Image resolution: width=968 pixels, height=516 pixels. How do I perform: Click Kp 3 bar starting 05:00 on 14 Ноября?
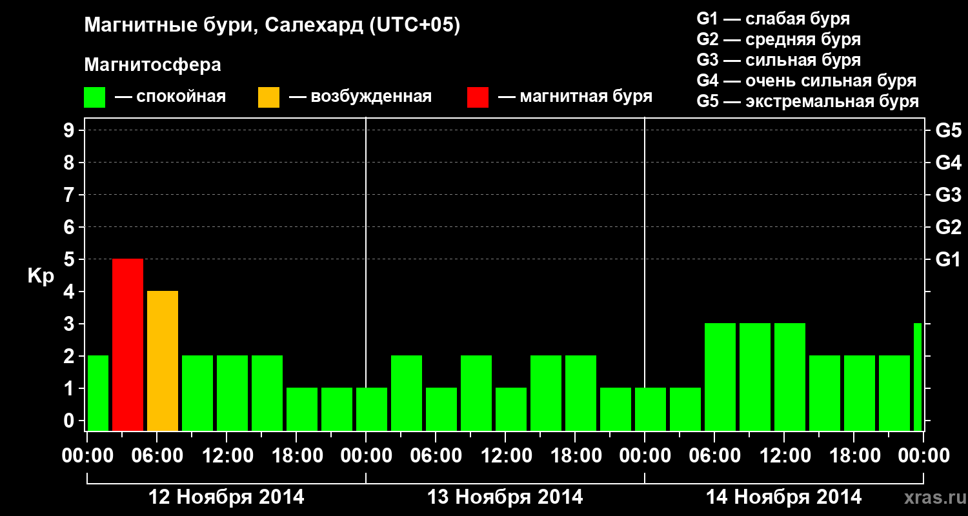coord(720,377)
